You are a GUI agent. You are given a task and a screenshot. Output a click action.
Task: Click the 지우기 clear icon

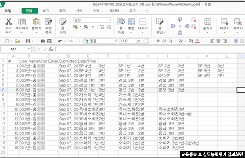238,21
